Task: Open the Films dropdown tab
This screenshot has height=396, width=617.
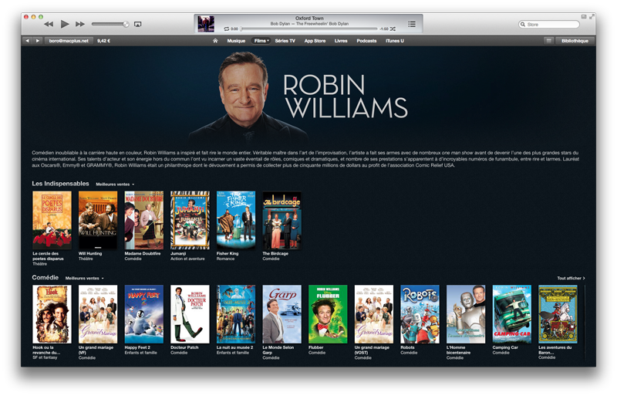Action: (261, 41)
